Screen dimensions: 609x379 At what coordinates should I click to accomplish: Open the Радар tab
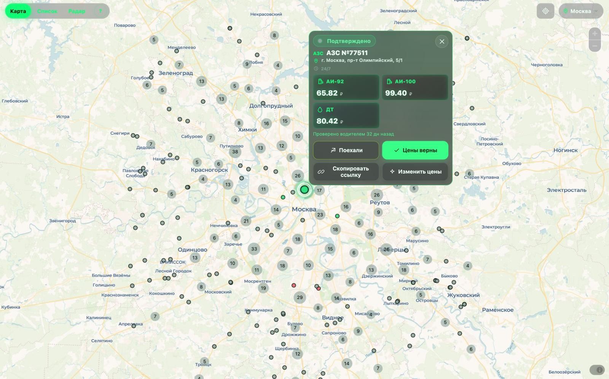(x=77, y=11)
